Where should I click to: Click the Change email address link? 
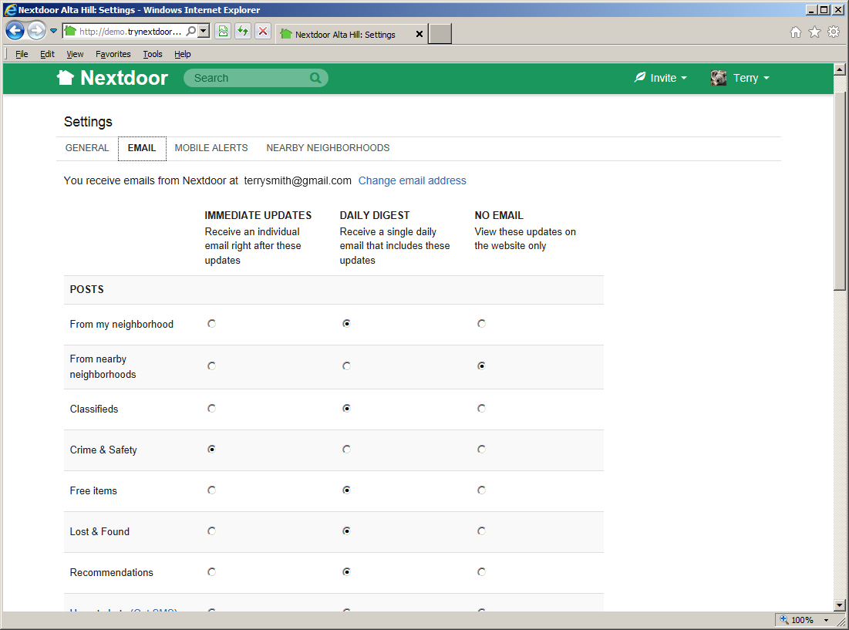pyautogui.click(x=412, y=180)
